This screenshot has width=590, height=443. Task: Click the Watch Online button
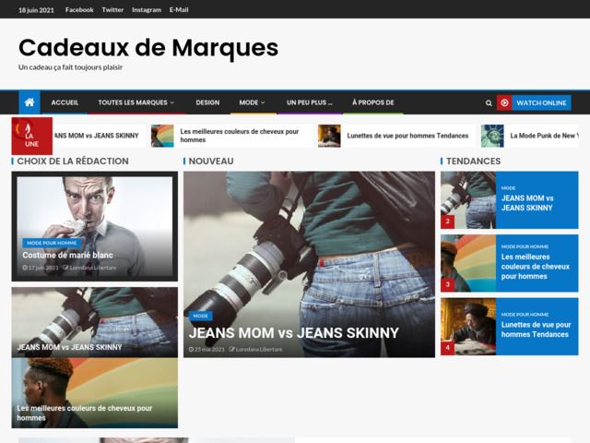pos(541,102)
